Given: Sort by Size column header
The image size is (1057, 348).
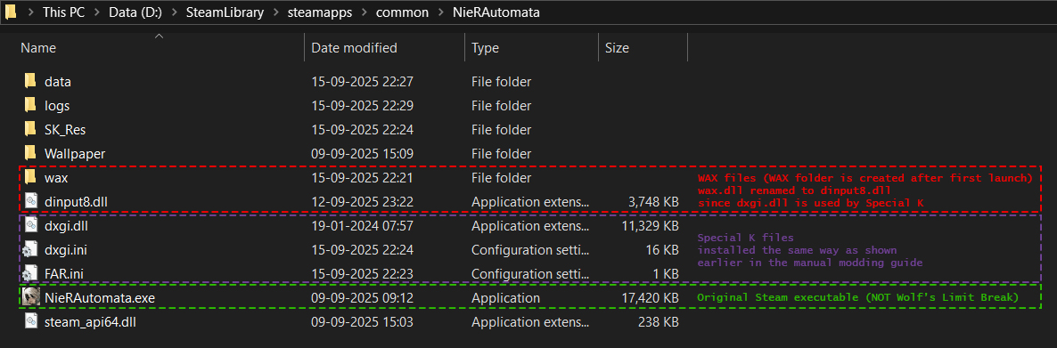Looking at the screenshot, I should point(617,48).
